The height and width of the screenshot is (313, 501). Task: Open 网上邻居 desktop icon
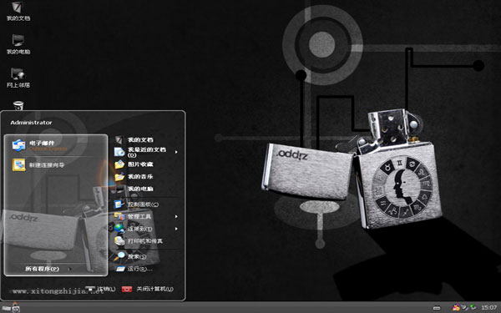pyautogui.click(x=18, y=78)
